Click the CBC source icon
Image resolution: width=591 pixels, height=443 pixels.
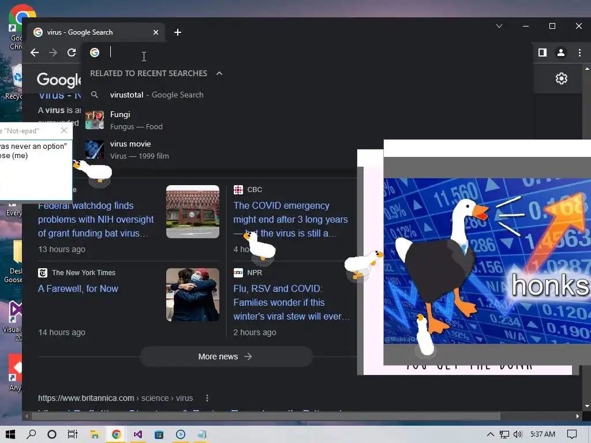(x=238, y=190)
